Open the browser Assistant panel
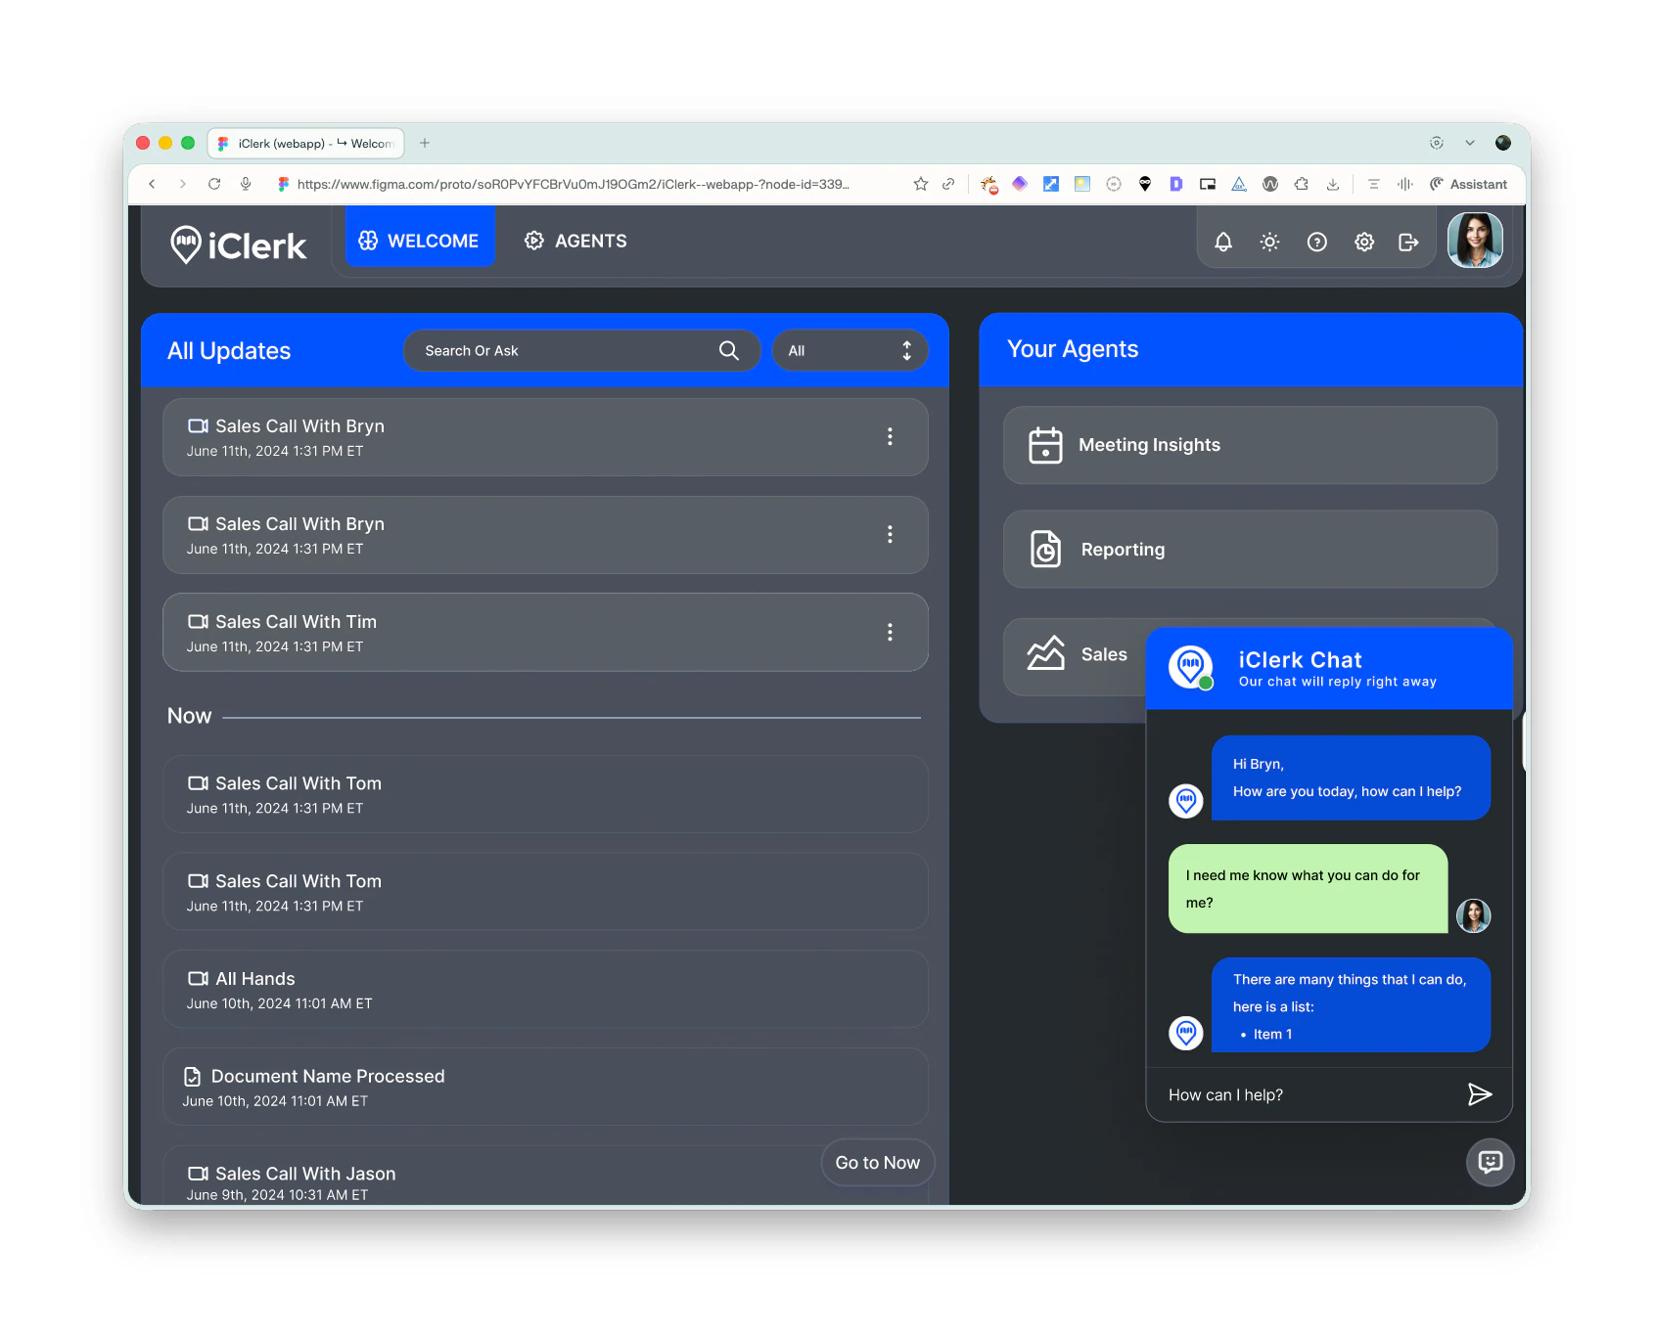 pyautogui.click(x=1468, y=184)
